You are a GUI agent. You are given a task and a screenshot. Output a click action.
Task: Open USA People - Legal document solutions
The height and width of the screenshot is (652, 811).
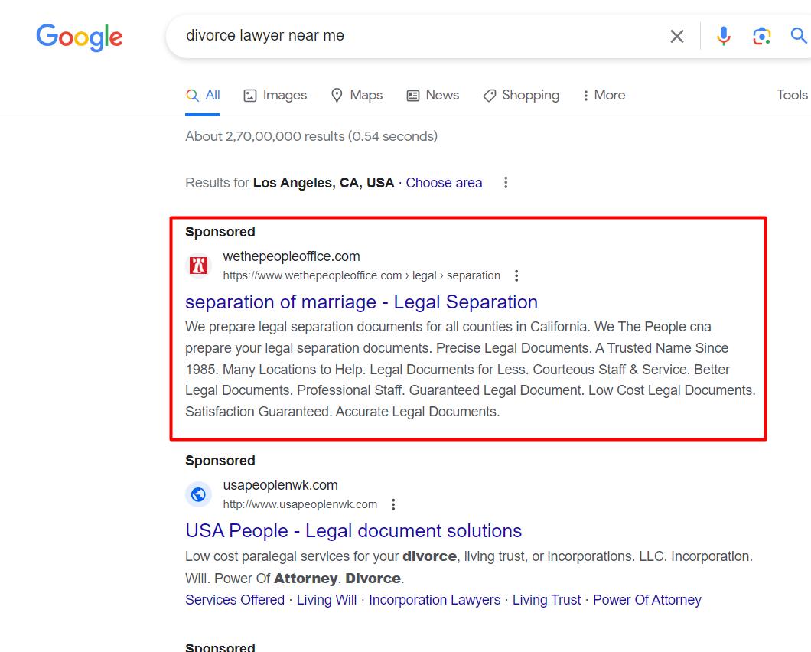point(353,531)
